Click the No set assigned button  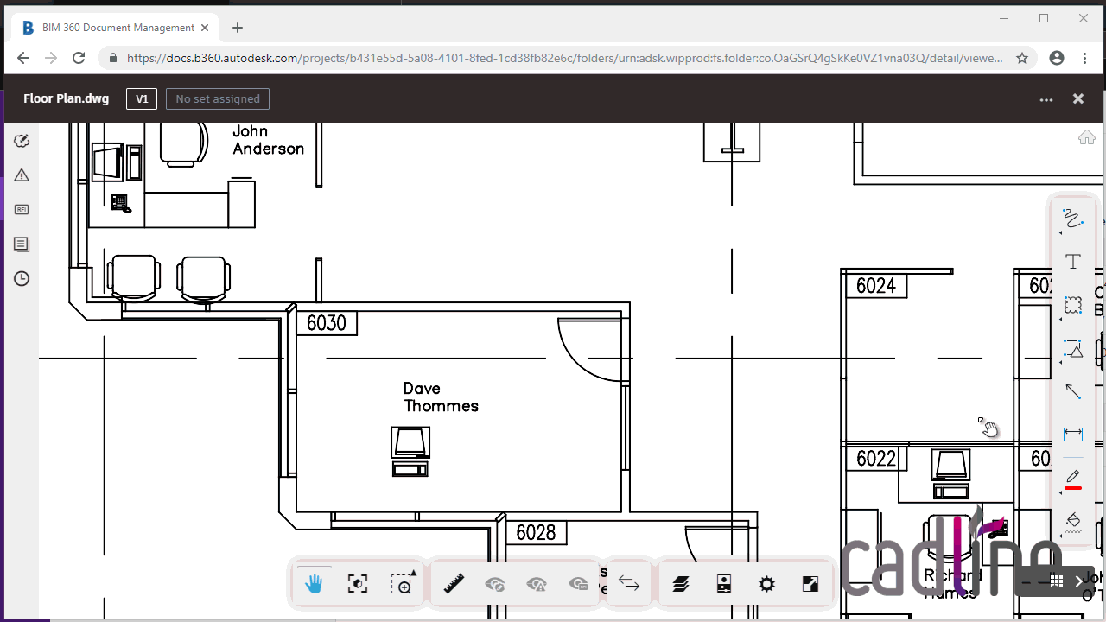click(x=218, y=99)
